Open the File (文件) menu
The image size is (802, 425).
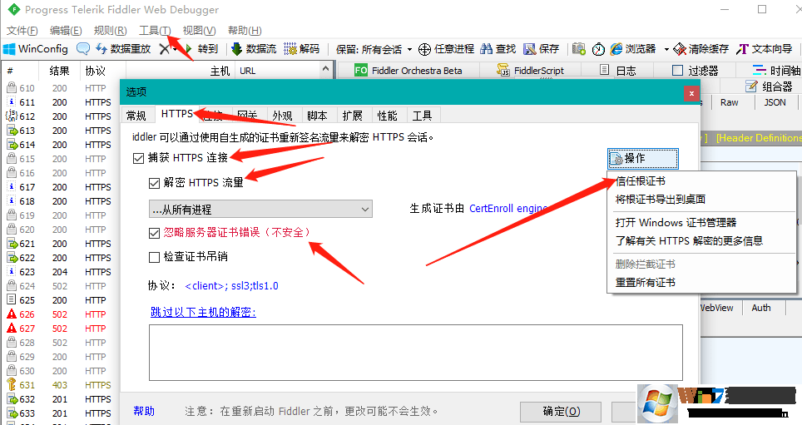pos(22,31)
